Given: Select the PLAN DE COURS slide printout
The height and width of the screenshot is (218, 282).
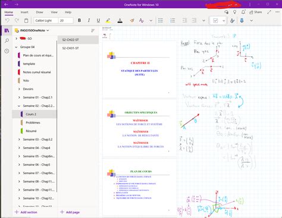Looking at the screenshot, I should [x=140, y=187].
